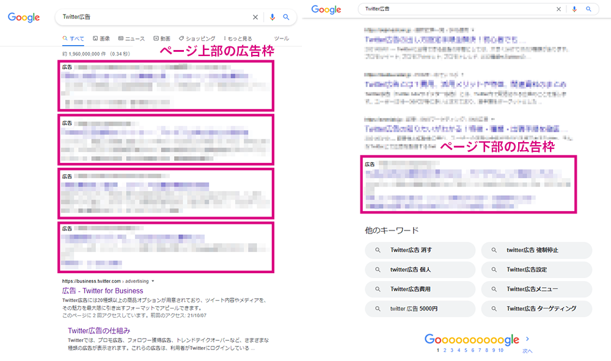Click the Google logo in right window
611x361 pixels.
326,10
